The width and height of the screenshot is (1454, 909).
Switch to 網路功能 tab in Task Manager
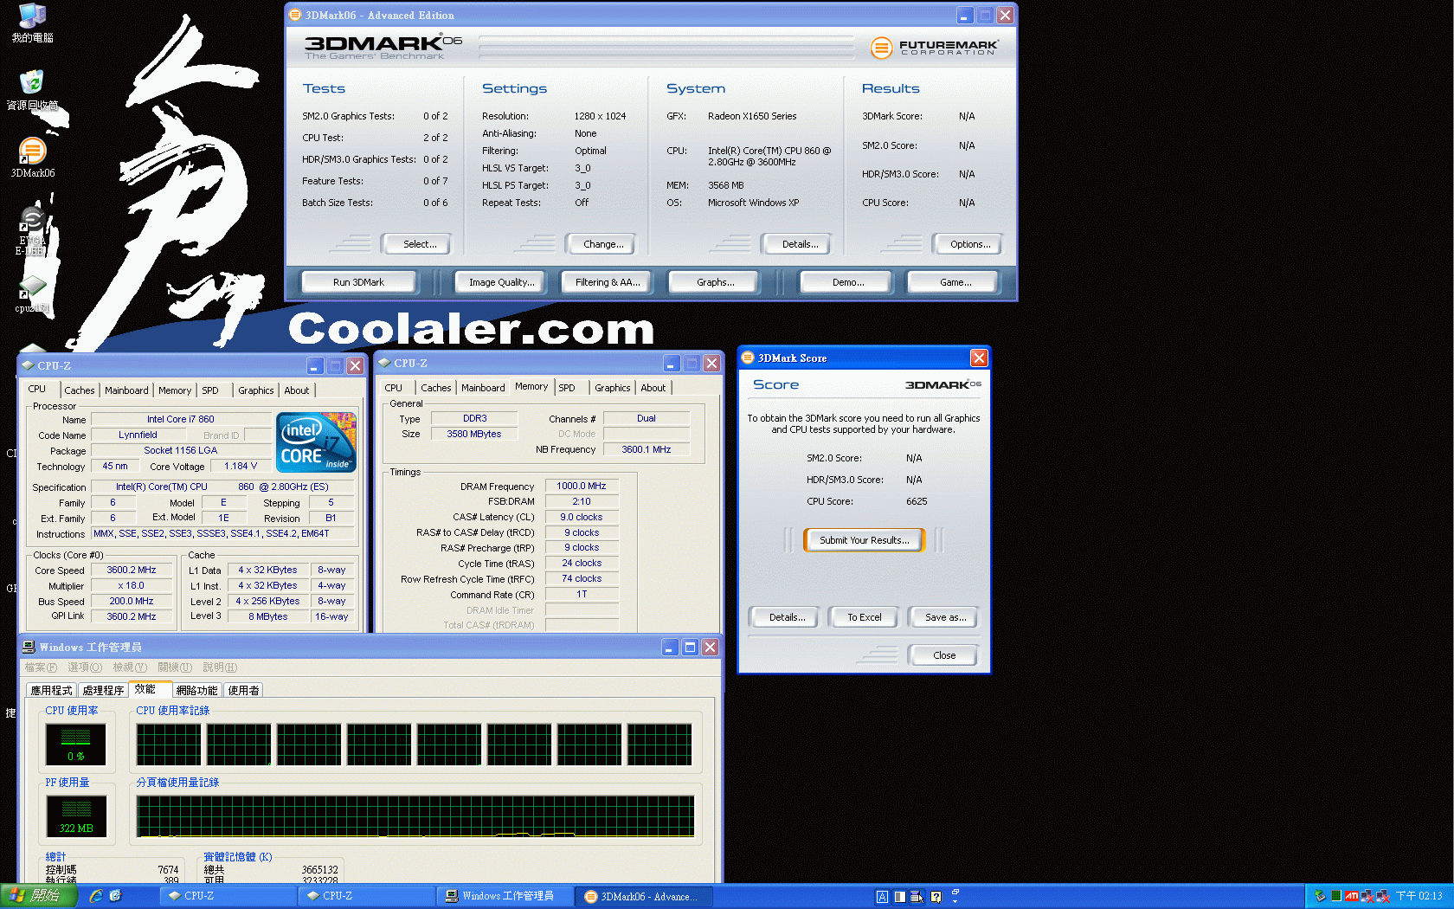pyautogui.click(x=196, y=691)
